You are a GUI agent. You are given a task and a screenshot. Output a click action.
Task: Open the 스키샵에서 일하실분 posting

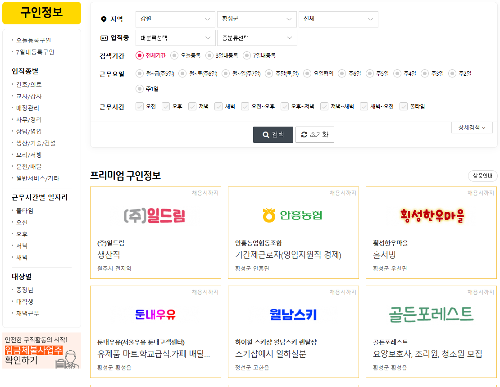(271, 354)
